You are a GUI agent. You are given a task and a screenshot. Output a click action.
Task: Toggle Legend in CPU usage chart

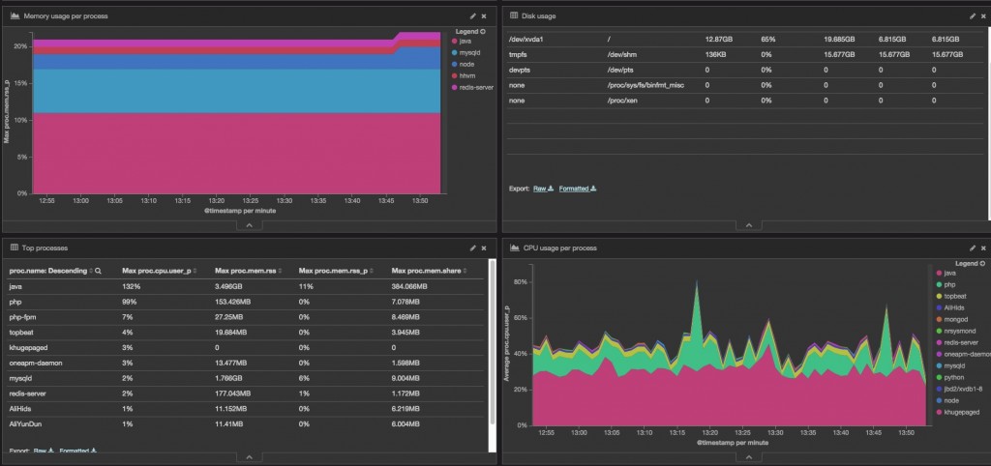(970, 263)
